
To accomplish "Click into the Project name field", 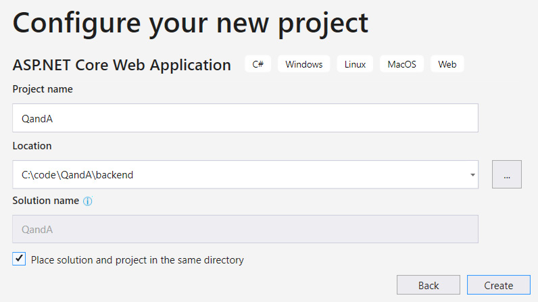I will [245, 118].
